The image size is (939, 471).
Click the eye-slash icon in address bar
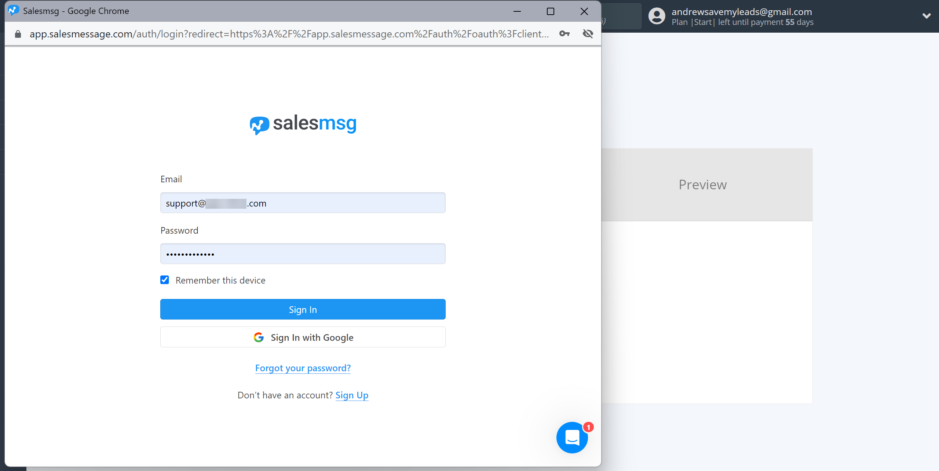pyautogui.click(x=588, y=34)
